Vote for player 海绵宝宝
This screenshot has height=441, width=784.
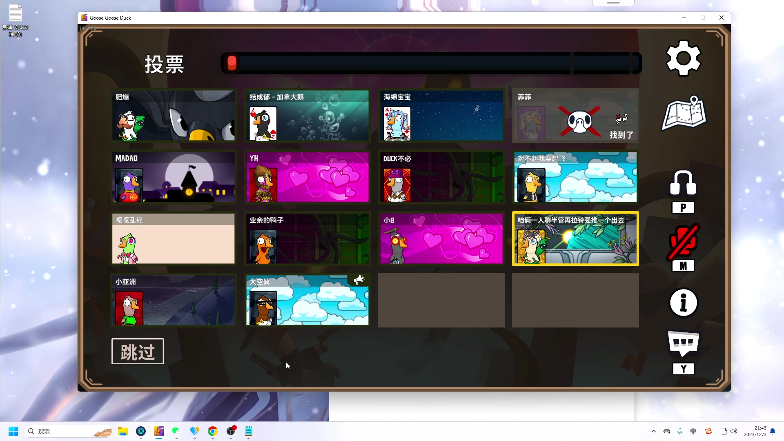tap(441, 116)
